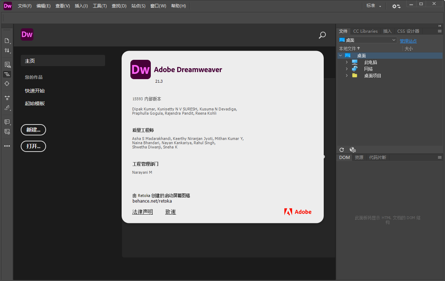
Task: Click the Adobe logo in the About dialog
Action: [x=298, y=212]
